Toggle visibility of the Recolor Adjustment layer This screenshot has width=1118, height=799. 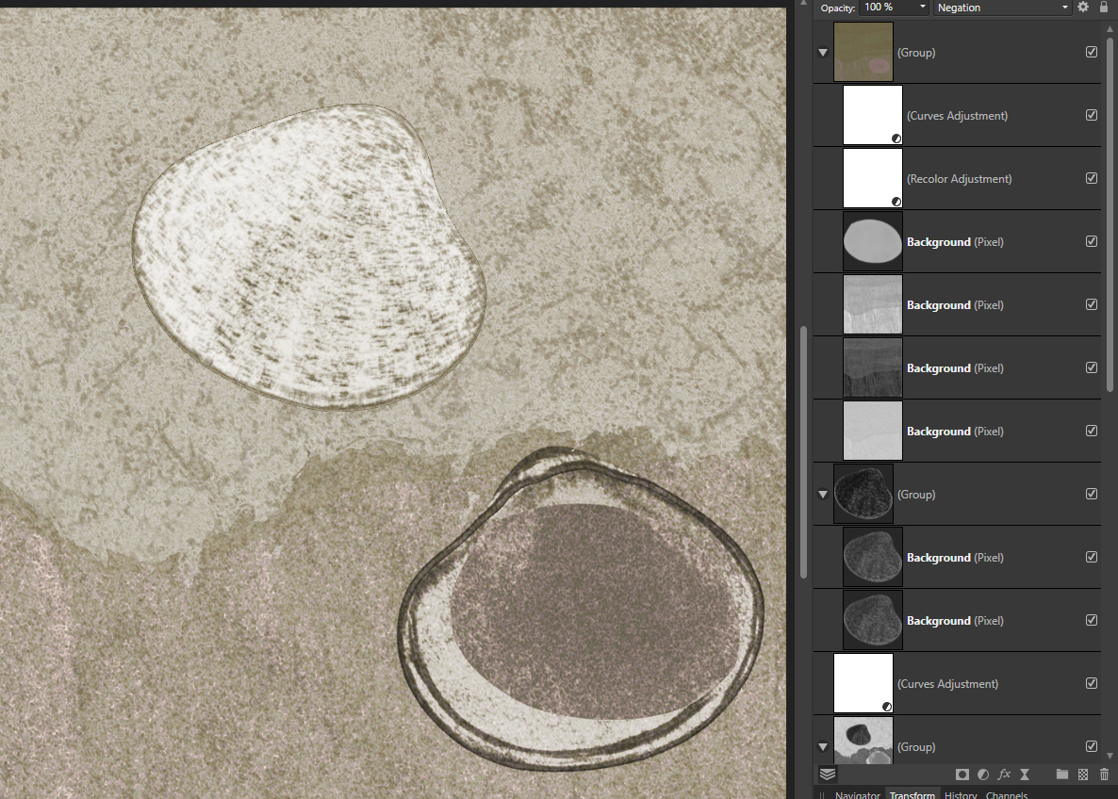[1091, 178]
